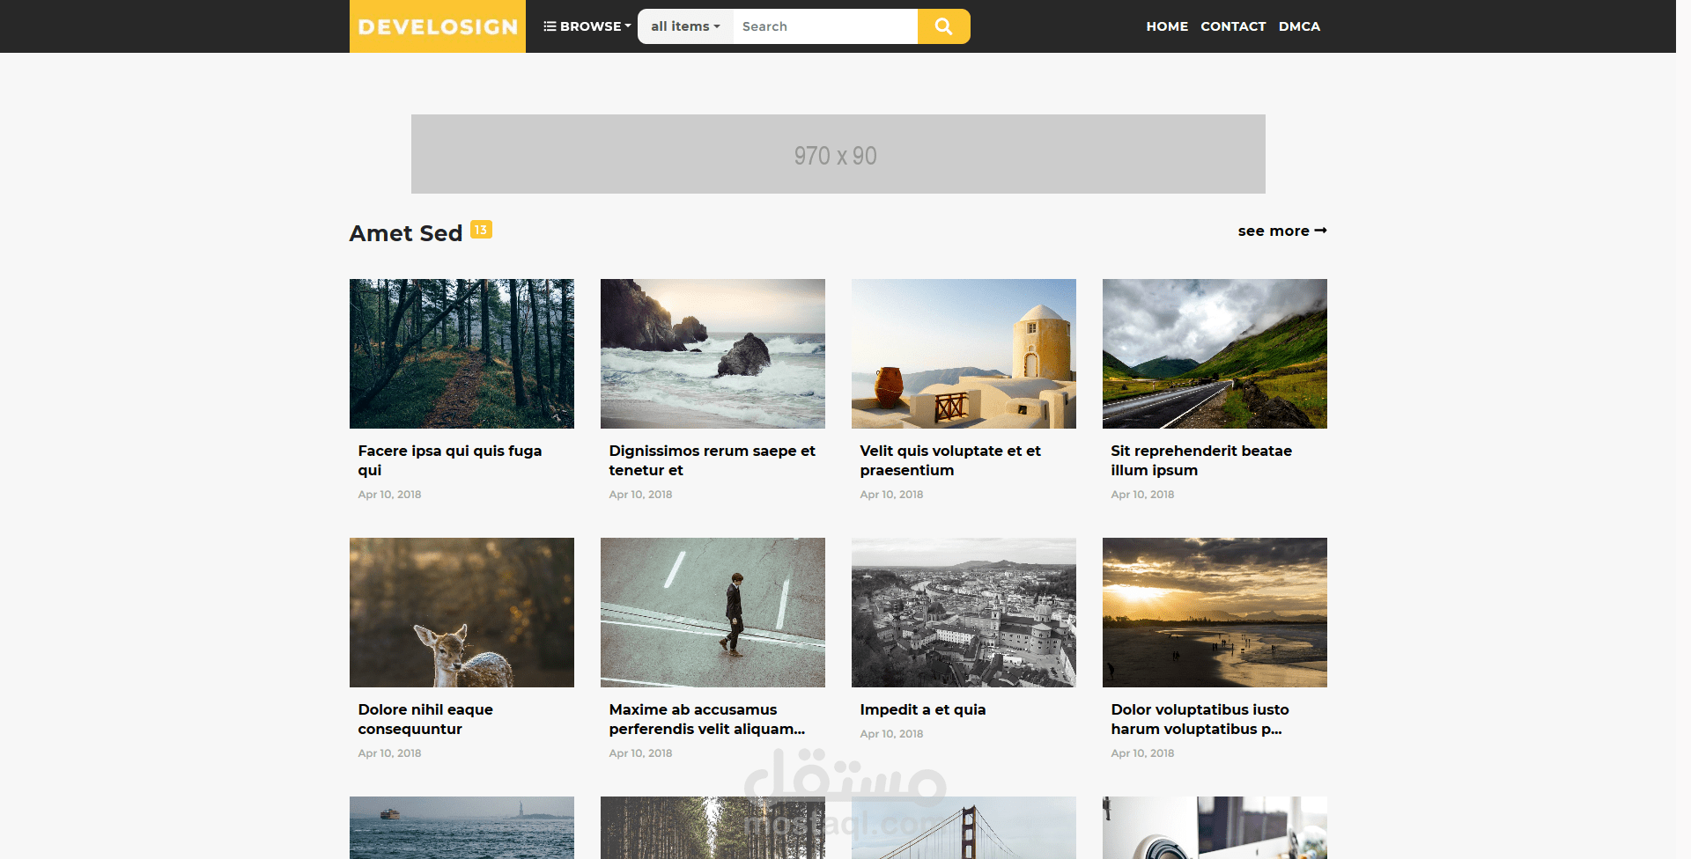Open the man walking on street thumbnail
The height and width of the screenshot is (859, 1691).
pyautogui.click(x=713, y=613)
